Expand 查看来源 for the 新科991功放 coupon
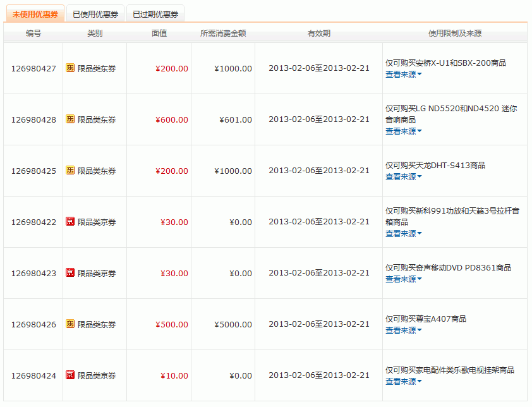The height and width of the screenshot is (407, 532). point(403,234)
